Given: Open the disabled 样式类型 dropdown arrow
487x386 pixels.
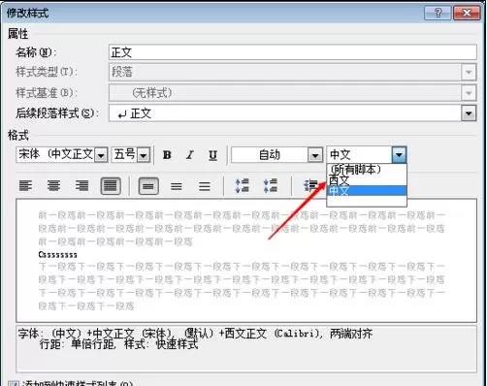Looking at the screenshot, I should tap(469, 72).
